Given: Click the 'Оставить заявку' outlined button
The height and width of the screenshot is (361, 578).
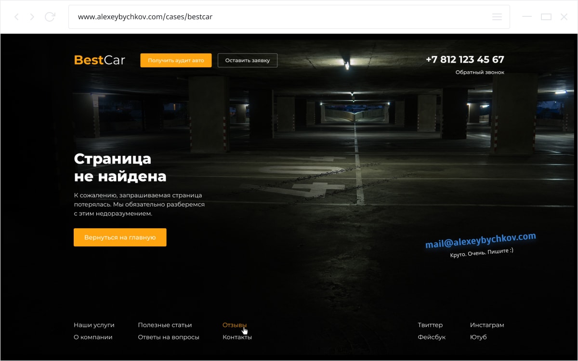Looking at the screenshot, I should (247, 60).
